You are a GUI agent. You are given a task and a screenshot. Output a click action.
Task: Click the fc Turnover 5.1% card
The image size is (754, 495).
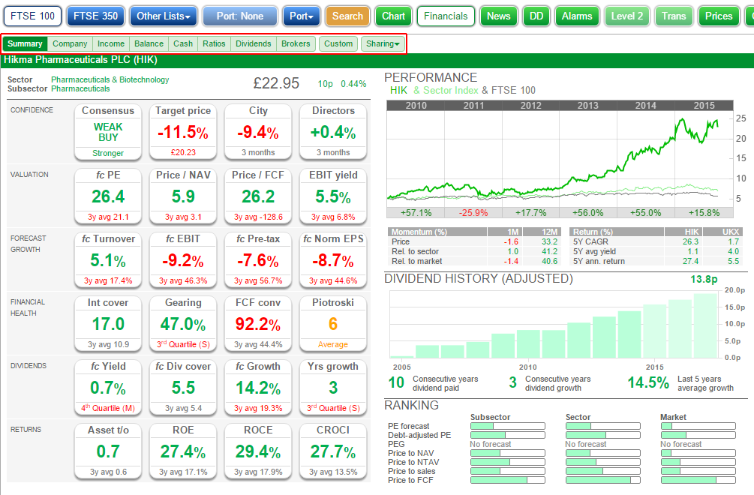point(108,260)
